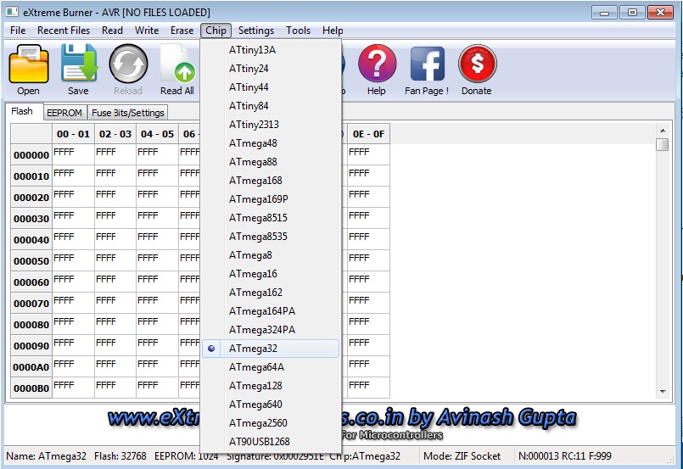The width and height of the screenshot is (683, 469).
Task: Click the scrollbar down arrow in Flash grid
Action: [663, 392]
